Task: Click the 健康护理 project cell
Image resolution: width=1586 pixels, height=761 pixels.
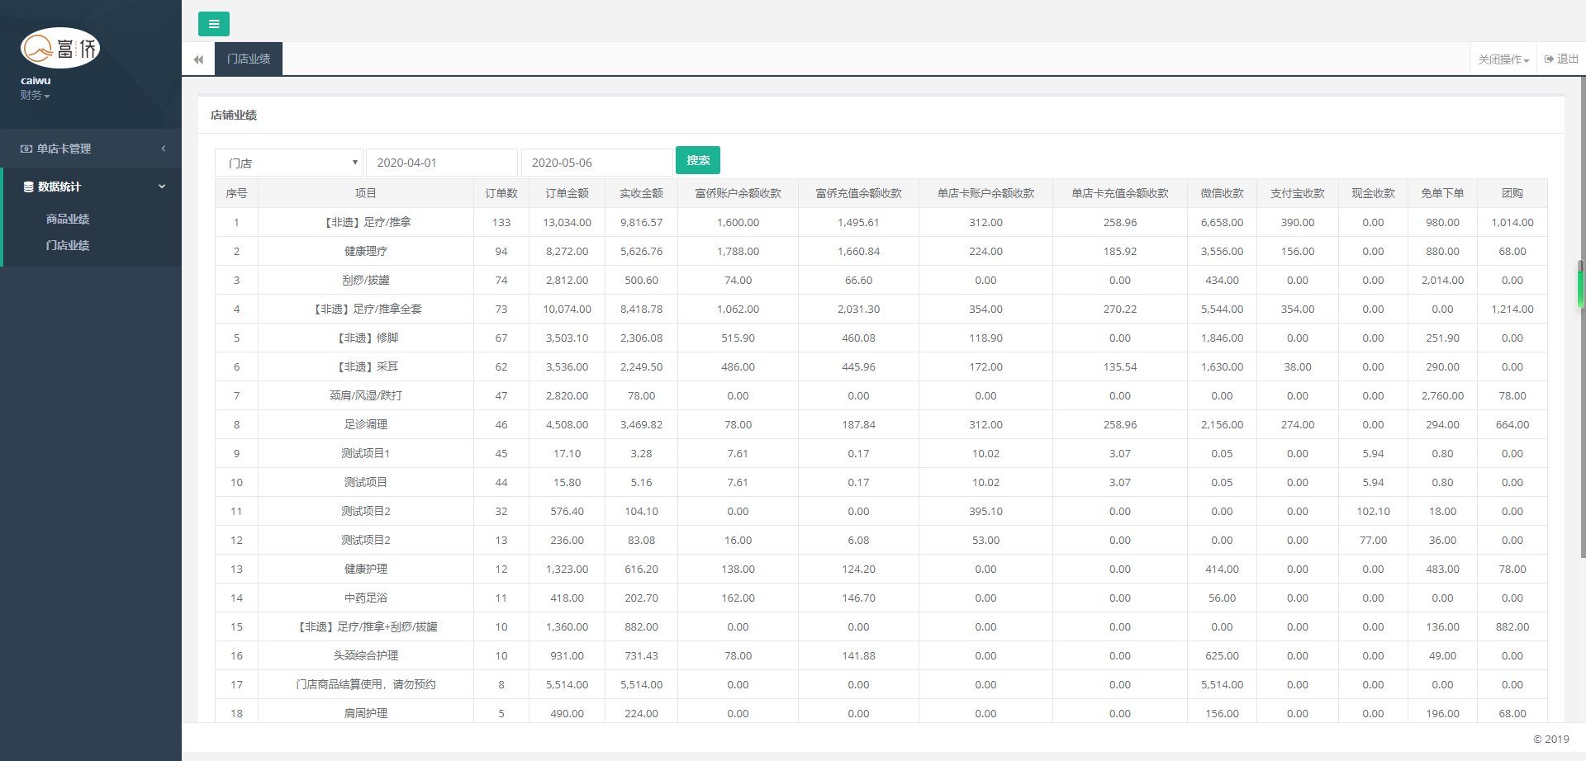Action: [x=366, y=569]
